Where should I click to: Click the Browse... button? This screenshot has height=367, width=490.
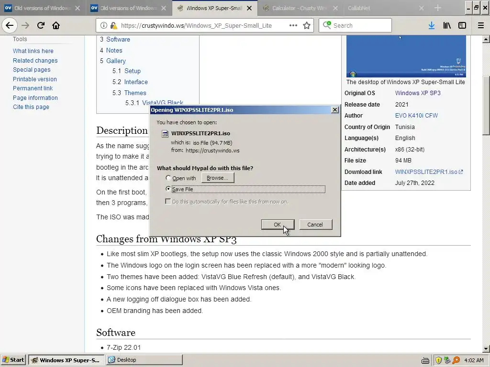tap(218, 178)
